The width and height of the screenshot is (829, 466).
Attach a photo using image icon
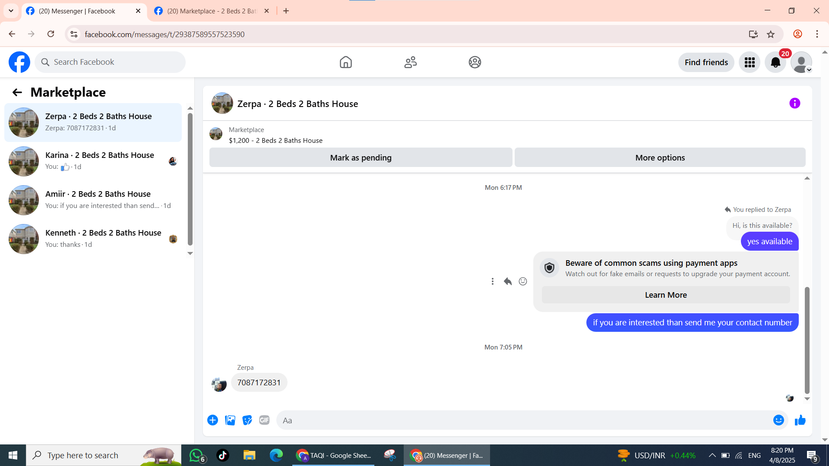point(230,420)
